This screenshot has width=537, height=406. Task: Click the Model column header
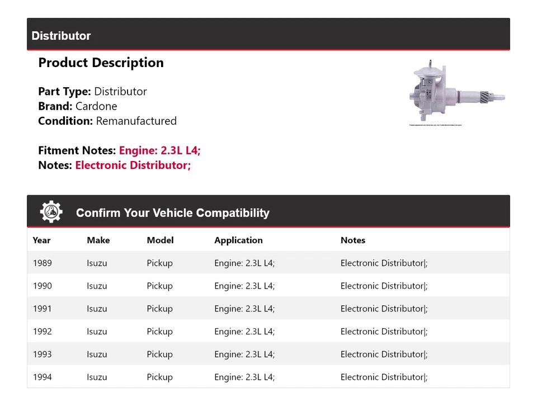pos(160,240)
